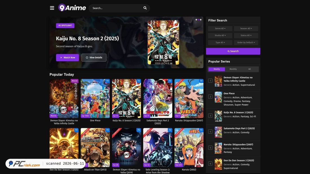The width and height of the screenshot is (310, 174).
Task: Click Sakamoto Days Part 2 (2025) title under poster
Action: [158, 122]
